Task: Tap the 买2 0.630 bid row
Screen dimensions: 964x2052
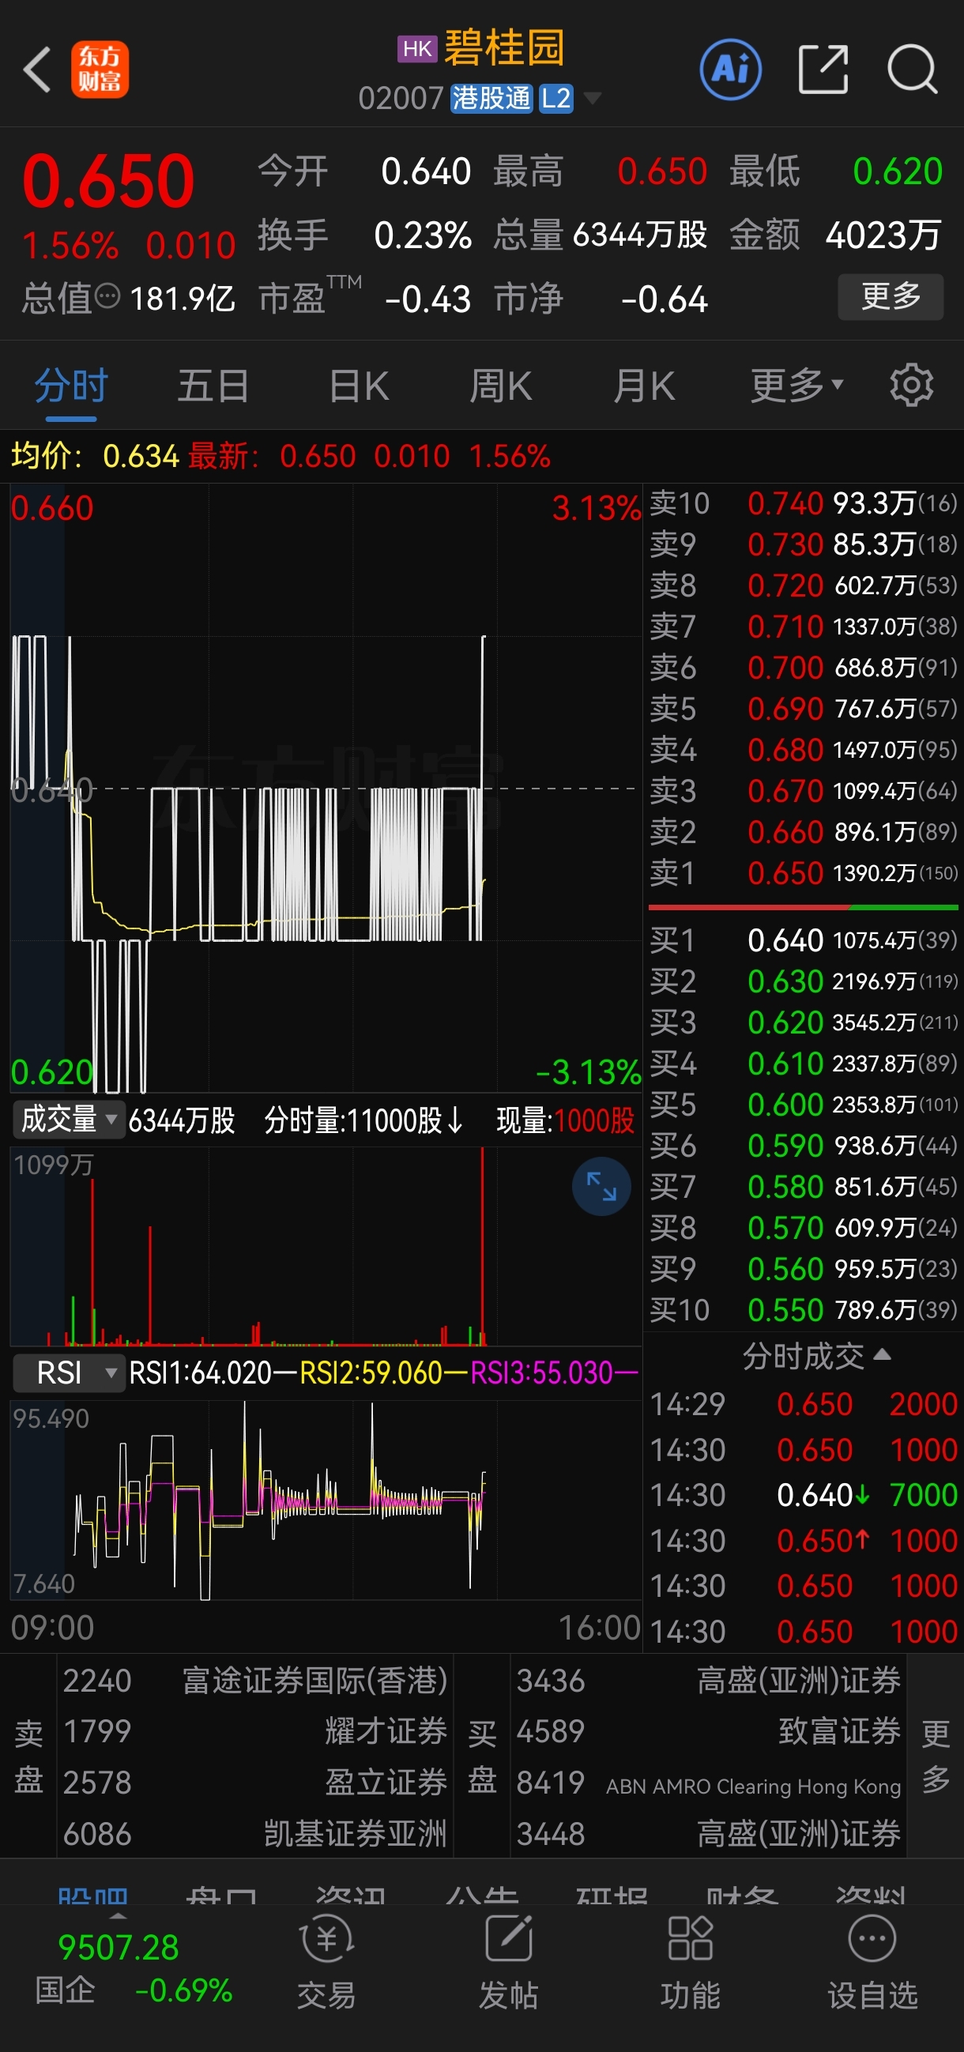Action: [803, 981]
